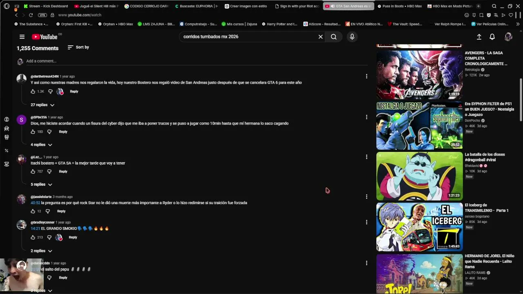Open the YouTube notifications bell
Image resolution: width=523 pixels, height=294 pixels.
point(492,37)
